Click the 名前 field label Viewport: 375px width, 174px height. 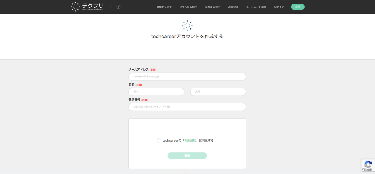(131, 85)
